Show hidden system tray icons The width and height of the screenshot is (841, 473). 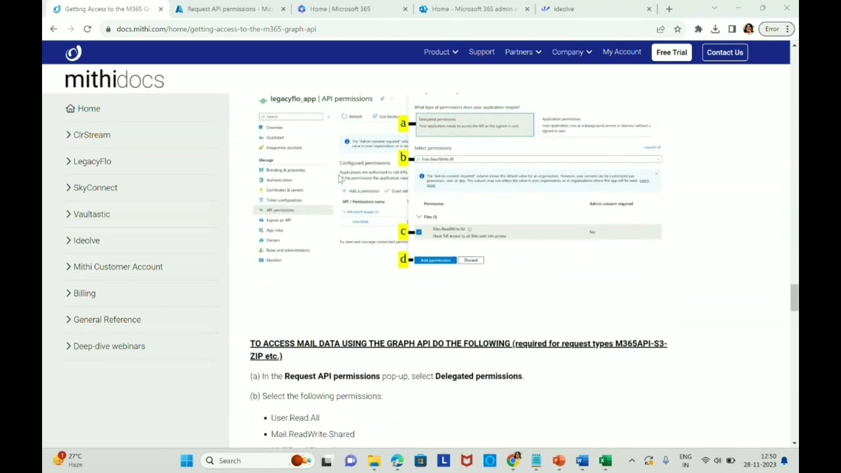[631, 461]
